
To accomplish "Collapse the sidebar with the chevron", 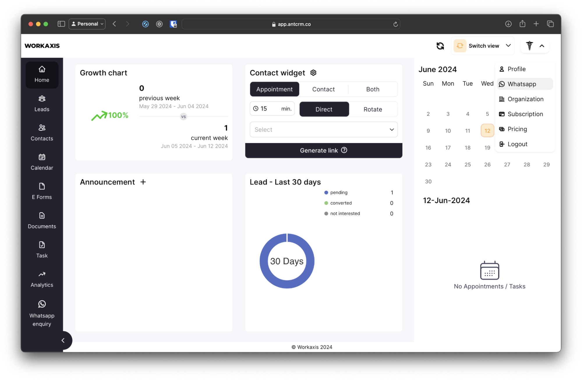I will coord(63,340).
